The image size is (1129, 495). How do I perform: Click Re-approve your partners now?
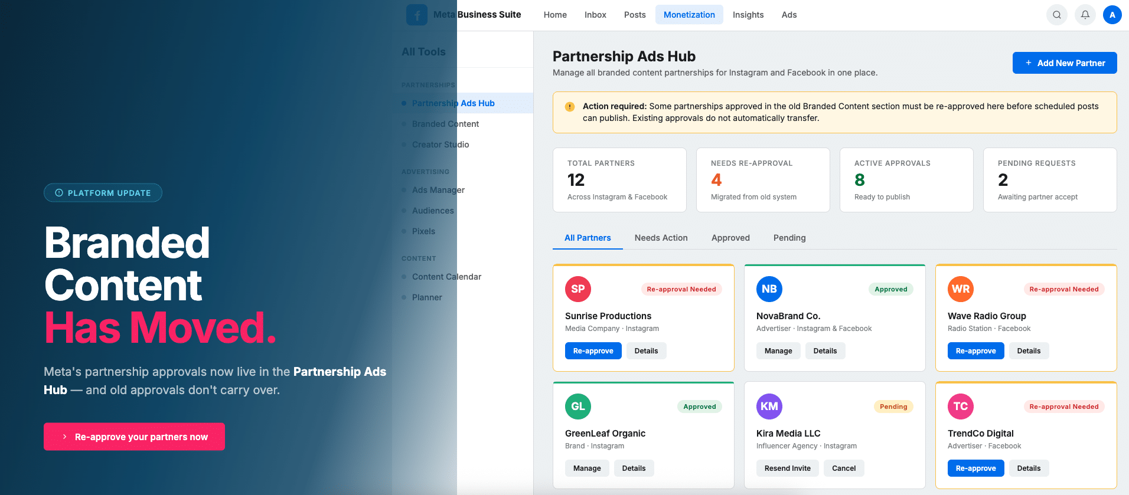pos(134,437)
